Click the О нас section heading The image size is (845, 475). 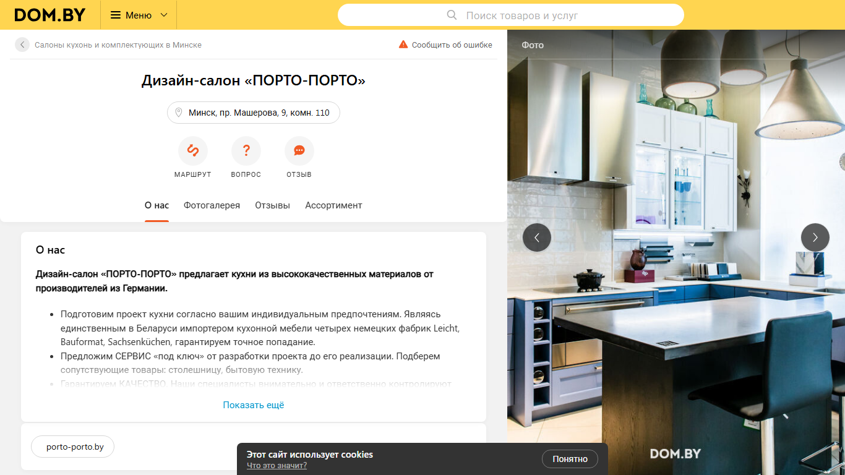[x=50, y=250]
